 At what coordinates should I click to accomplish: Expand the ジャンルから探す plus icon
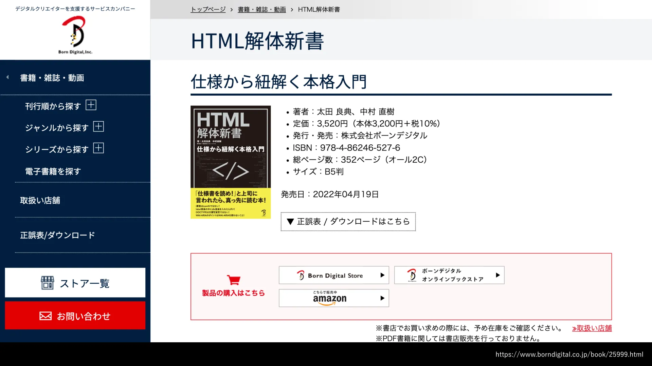click(98, 127)
